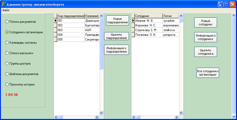
Task: Select Шаблоны документов option
Action: pos(22,74)
